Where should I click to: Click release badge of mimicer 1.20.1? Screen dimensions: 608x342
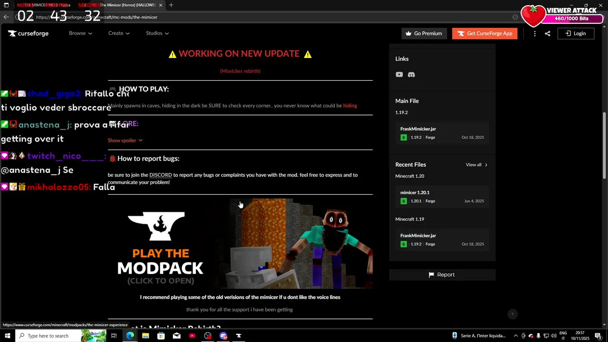[x=404, y=201]
